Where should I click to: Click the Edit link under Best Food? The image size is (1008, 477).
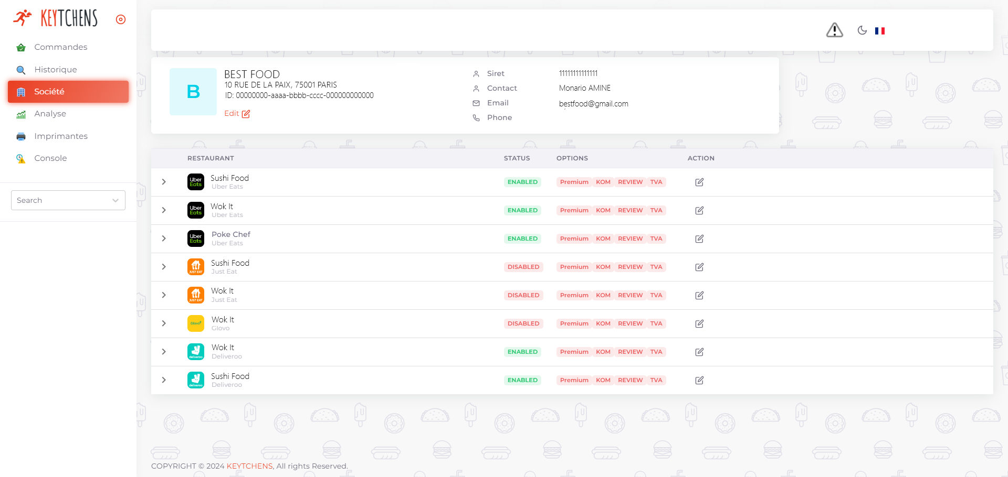(237, 114)
